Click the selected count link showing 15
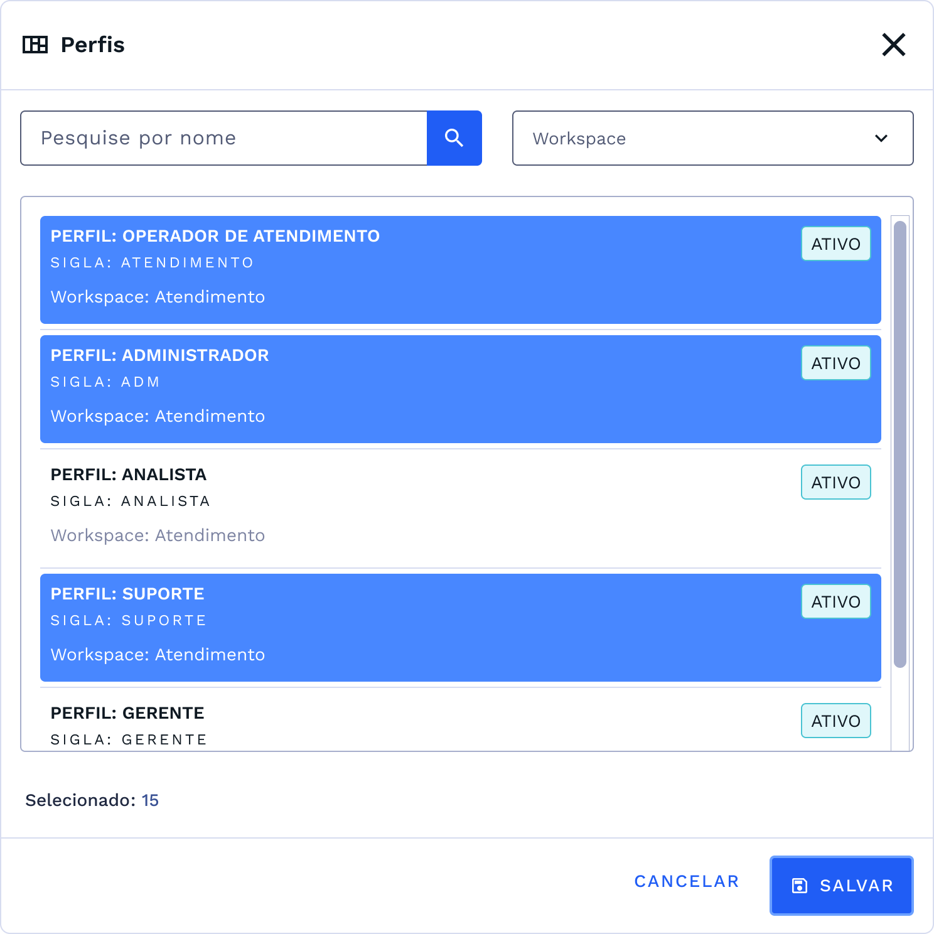 coord(151,800)
